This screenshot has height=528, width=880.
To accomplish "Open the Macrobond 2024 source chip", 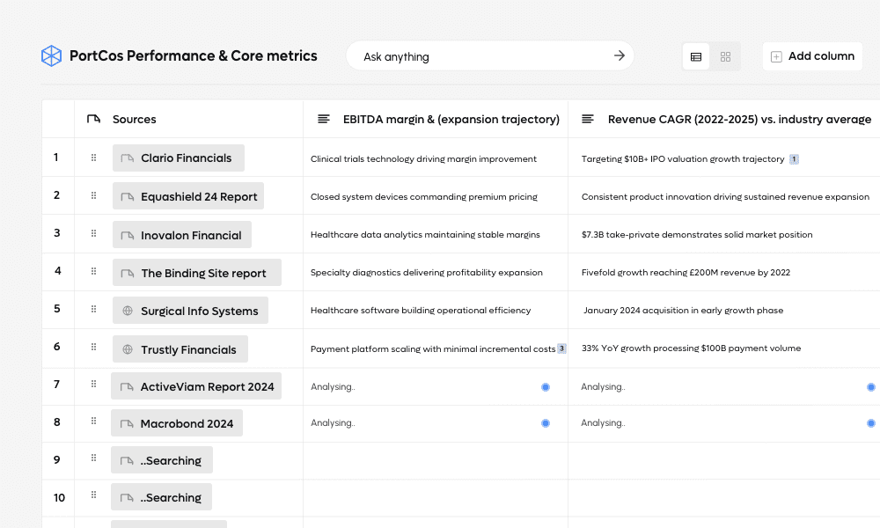I will [177, 423].
